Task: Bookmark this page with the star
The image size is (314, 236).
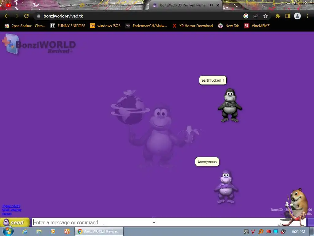Action: 266,16
